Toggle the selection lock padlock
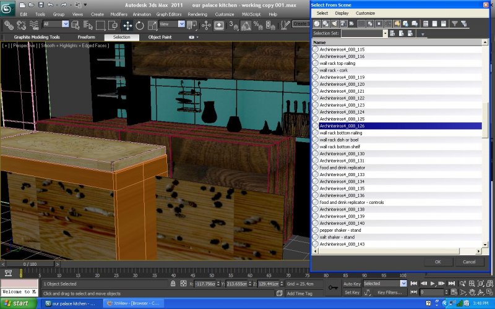This screenshot has width=495, height=309. pyautogui.click(x=173, y=284)
